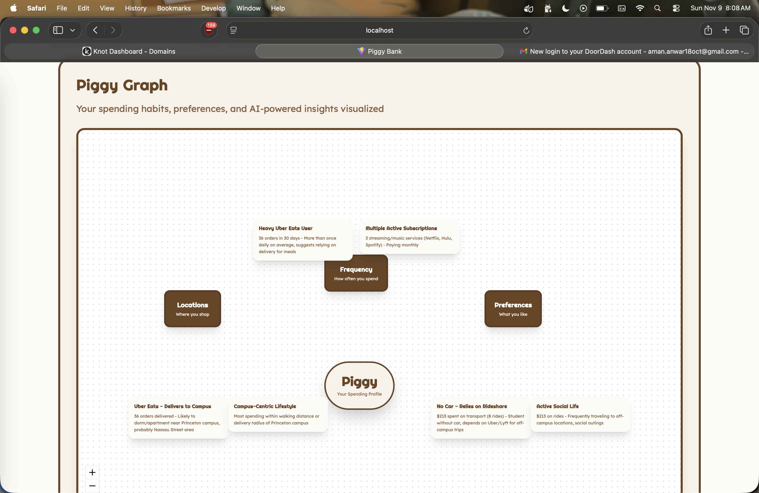Screen dimensions: 759x493
Task: Toggle the Focus moon icon in the menu bar
Action: pyautogui.click(x=565, y=8)
